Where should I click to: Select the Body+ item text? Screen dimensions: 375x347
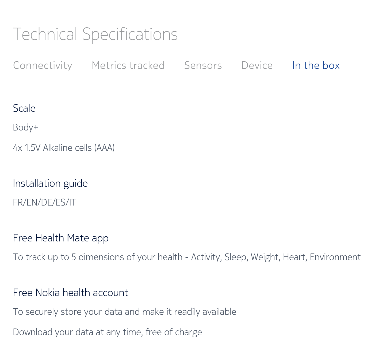pos(25,127)
